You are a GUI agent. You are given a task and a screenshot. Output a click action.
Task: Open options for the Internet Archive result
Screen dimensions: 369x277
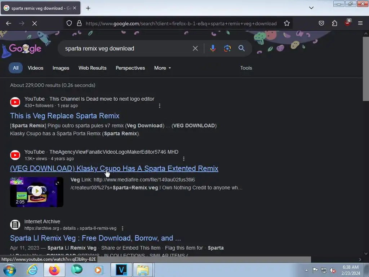(123, 228)
